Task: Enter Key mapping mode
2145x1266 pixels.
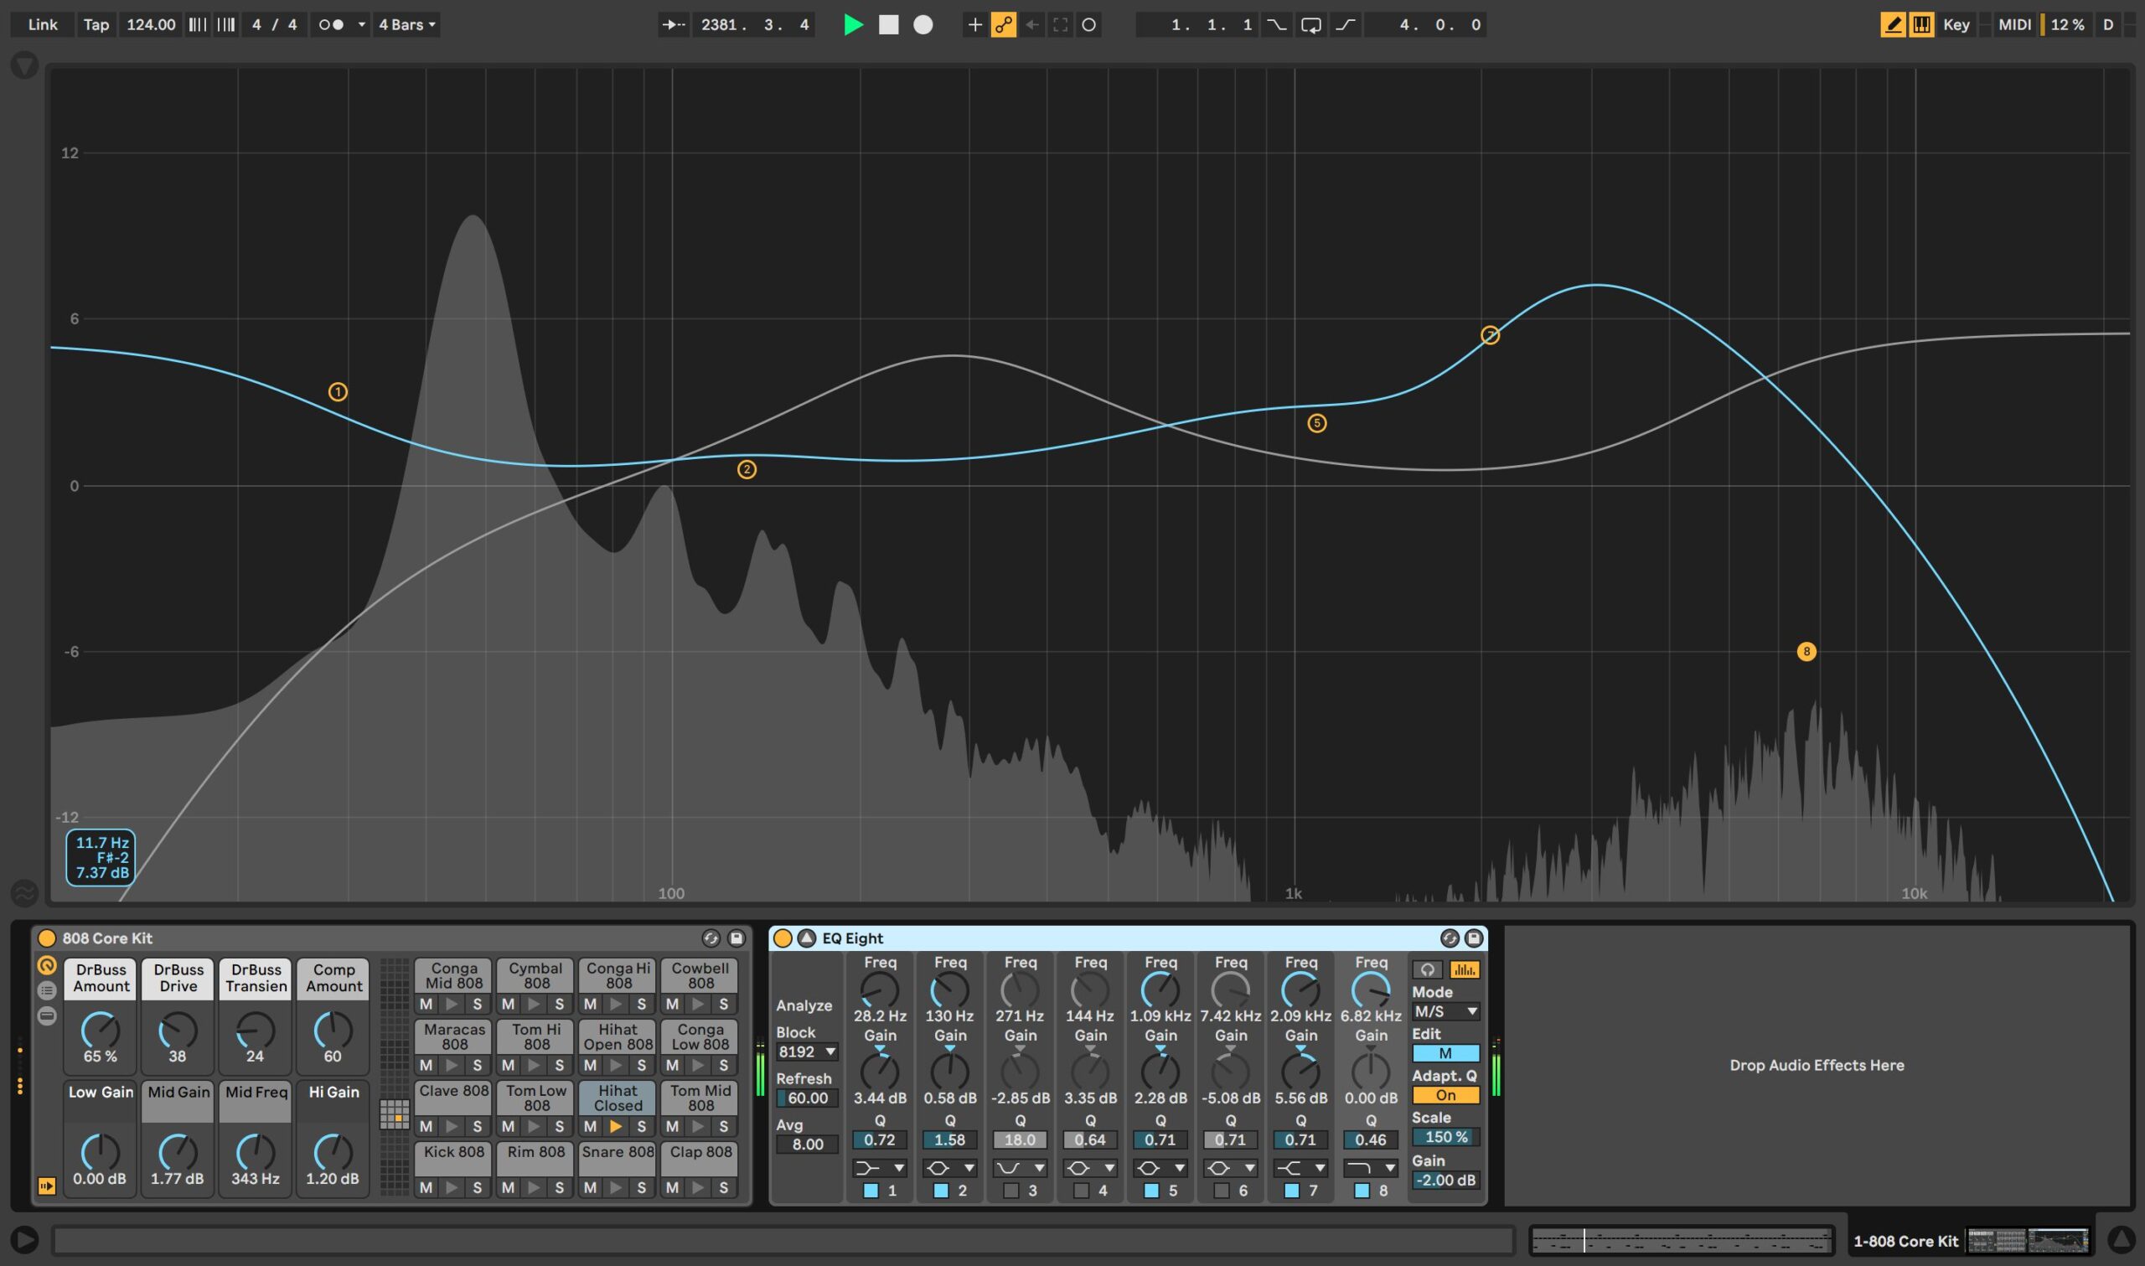Action: tap(1956, 25)
